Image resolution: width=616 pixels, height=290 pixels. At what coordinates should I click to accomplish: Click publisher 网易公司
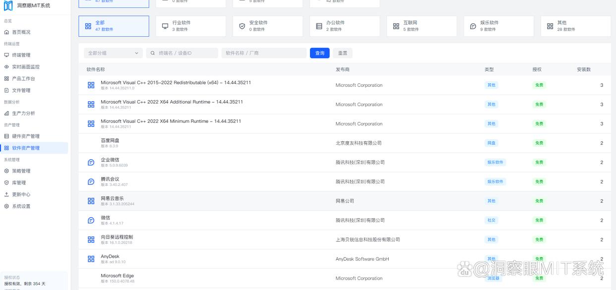pos(345,201)
